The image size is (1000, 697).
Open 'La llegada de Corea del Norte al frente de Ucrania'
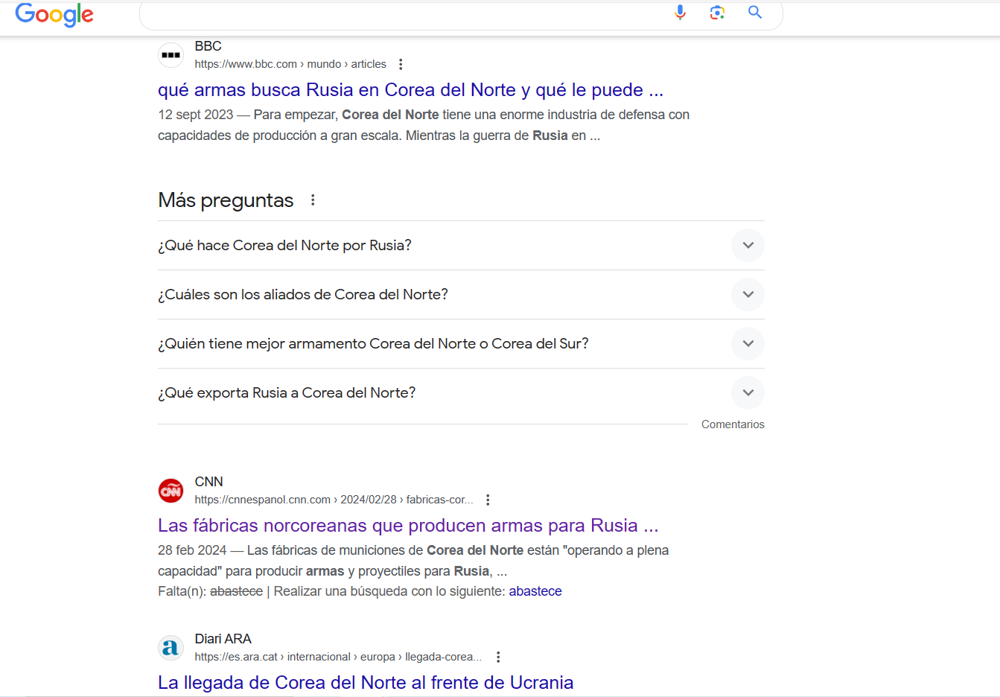[x=366, y=683]
